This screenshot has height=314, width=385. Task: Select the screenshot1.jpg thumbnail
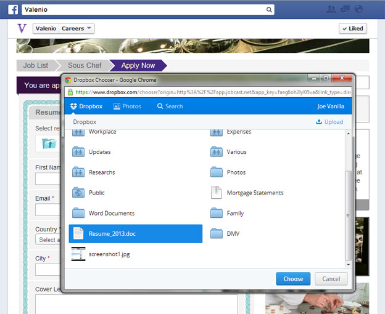(x=78, y=254)
